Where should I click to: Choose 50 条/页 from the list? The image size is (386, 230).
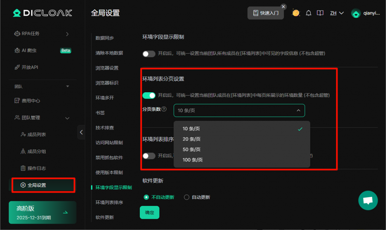(x=191, y=149)
